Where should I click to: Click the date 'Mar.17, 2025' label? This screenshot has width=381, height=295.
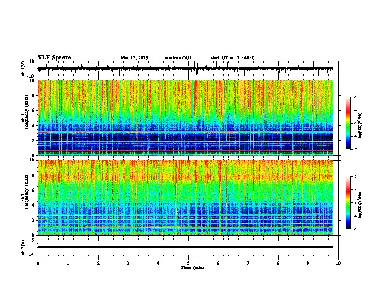point(134,58)
